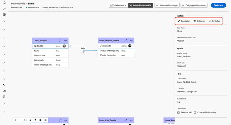The image size is (231, 125).
Task: Click the monitor icon in sidebar
Action: tap(4, 91)
